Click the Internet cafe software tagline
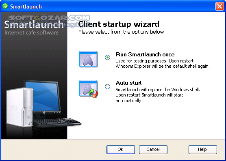Image resolution: width=226 pixels, height=161 pixels. coord(32,32)
